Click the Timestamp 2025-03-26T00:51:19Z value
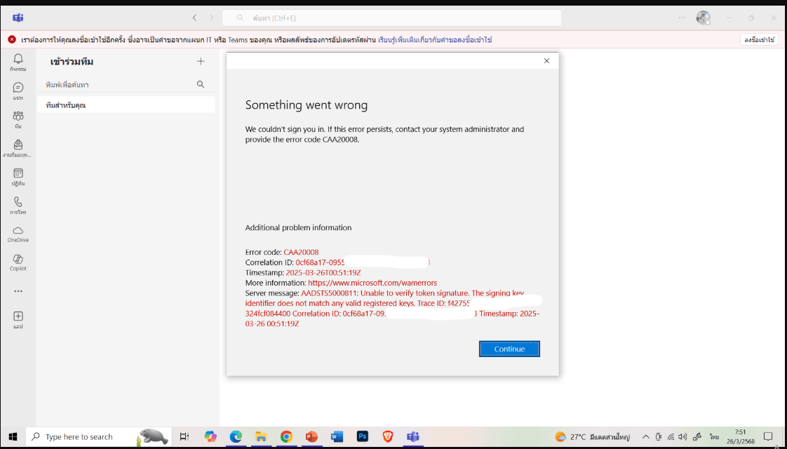This screenshot has width=787, height=449. (x=324, y=273)
